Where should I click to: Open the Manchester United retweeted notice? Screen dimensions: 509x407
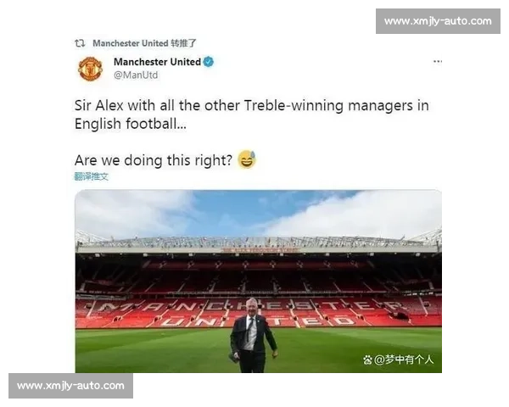144,43
